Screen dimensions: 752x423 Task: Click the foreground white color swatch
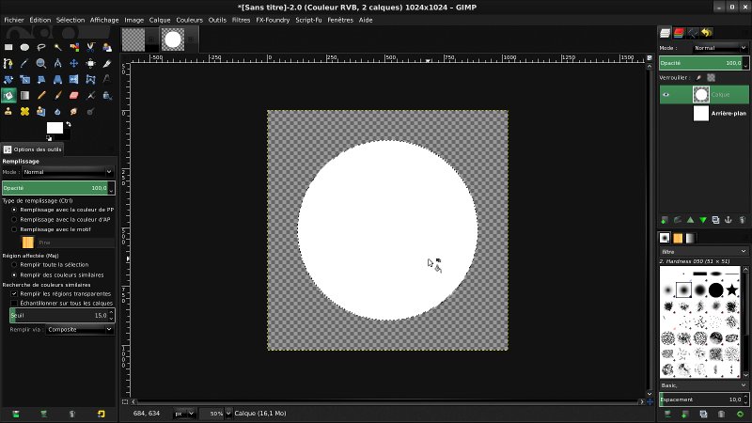coord(55,128)
